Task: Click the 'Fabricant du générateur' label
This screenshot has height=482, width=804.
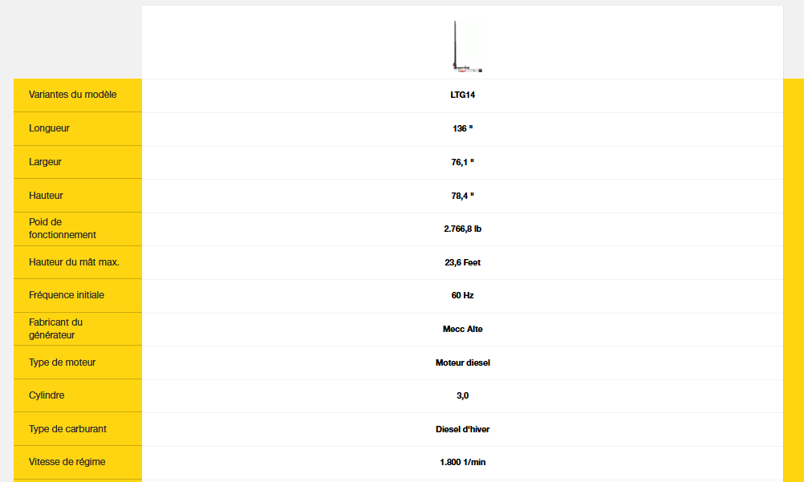Action: pos(56,329)
